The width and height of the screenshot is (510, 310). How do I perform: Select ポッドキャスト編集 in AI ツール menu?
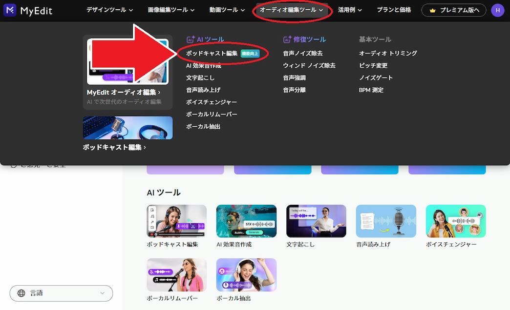(x=212, y=53)
